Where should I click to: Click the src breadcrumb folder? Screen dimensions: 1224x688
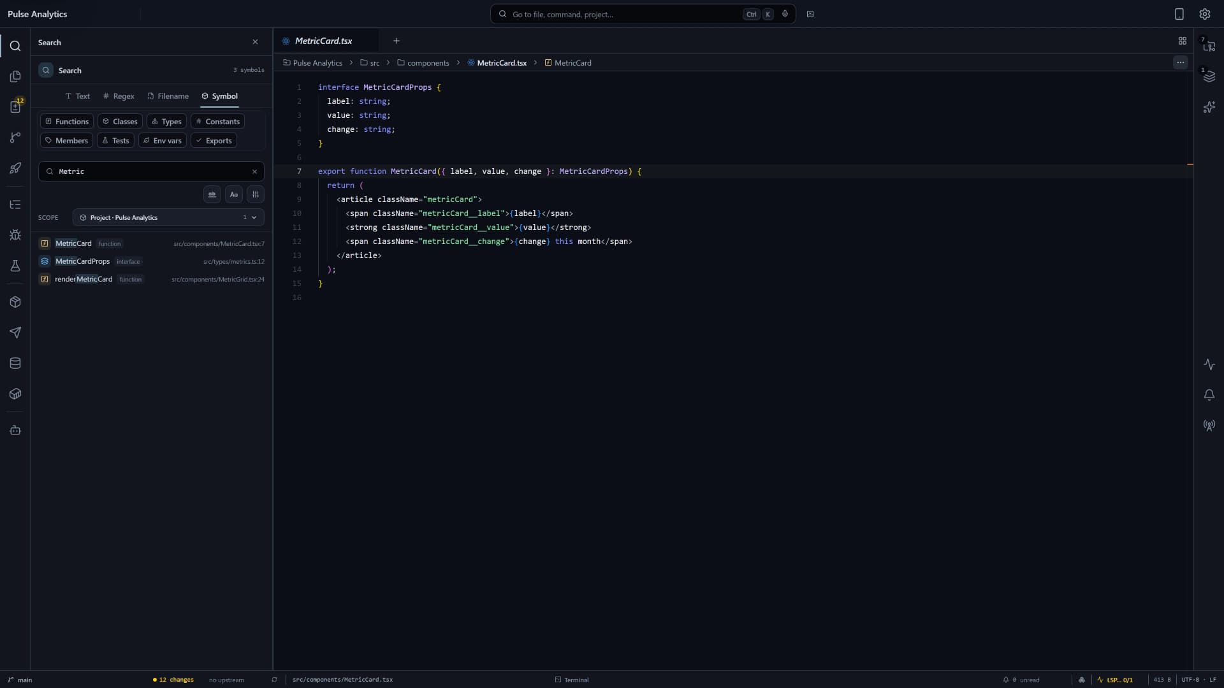(370, 62)
